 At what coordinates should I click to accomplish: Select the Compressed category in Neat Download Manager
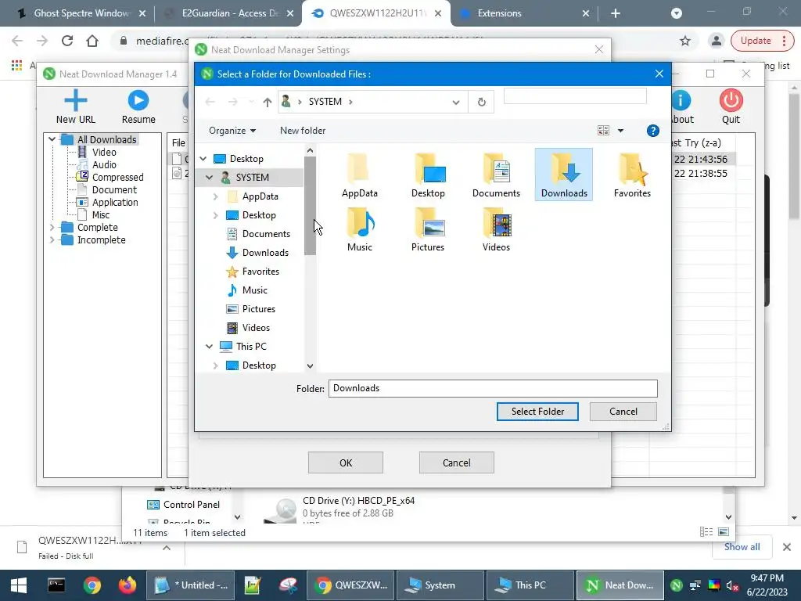click(117, 177)
